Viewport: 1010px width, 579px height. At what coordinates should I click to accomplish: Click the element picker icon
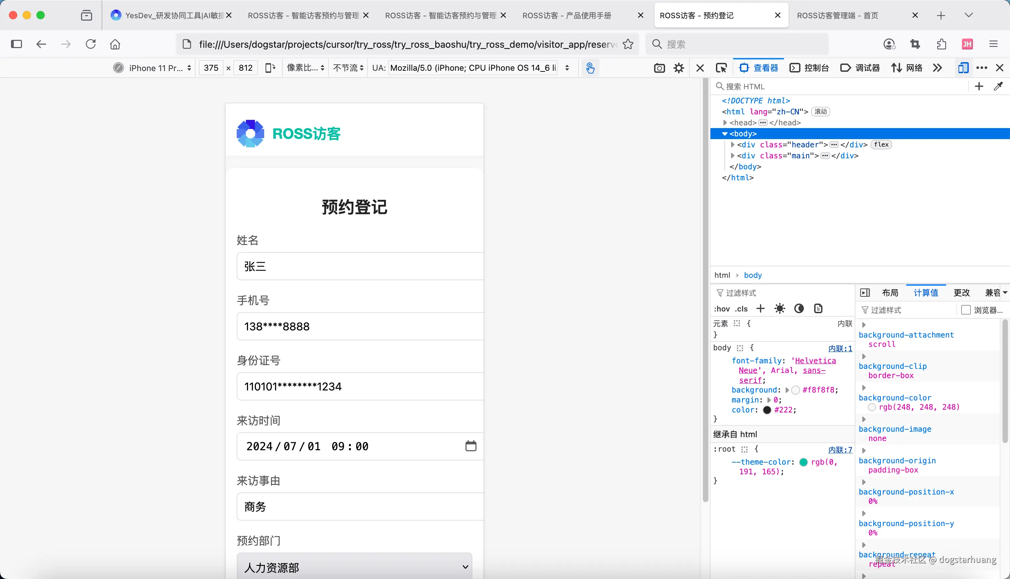(721, 68)
